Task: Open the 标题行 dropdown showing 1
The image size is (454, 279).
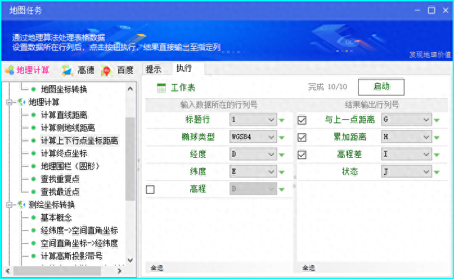Action: click(x=253, y=119)
